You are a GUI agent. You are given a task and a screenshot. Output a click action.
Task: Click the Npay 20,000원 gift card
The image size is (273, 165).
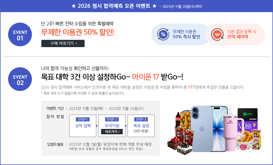248,115
